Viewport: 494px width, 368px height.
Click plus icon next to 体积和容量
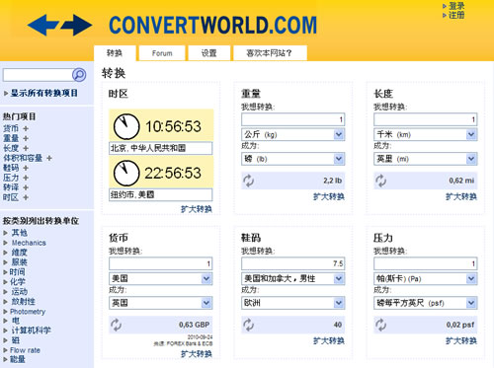tap(49, 158)
